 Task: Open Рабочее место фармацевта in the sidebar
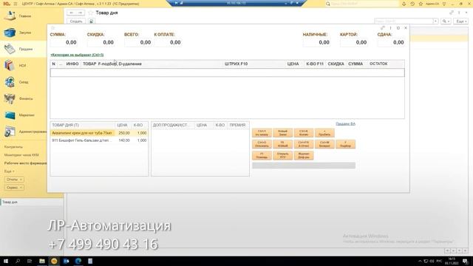click(x=25, y=163)
